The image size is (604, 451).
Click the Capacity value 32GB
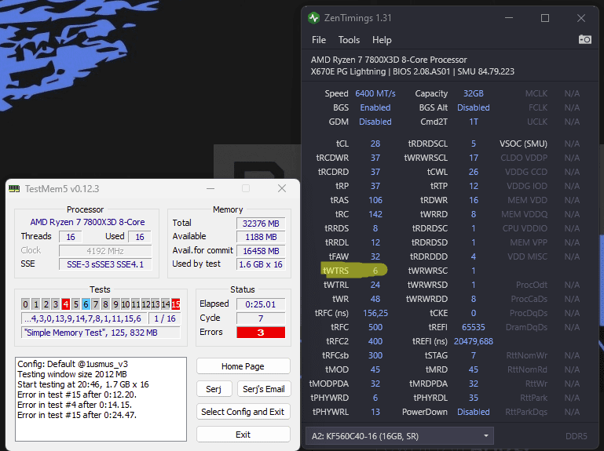pyautogui.click(x=474, y=93)
